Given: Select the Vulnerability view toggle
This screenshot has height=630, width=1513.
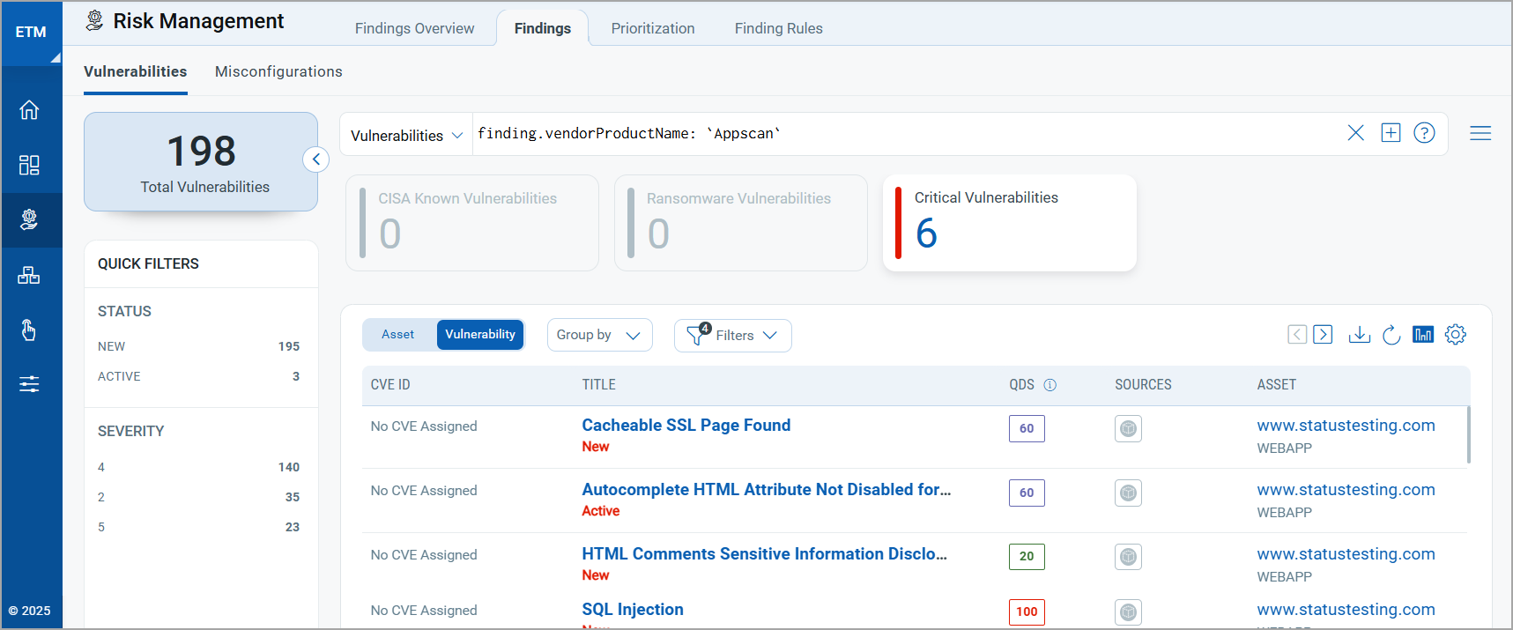Looking at the screenshot, I should [x=480, y=335].
